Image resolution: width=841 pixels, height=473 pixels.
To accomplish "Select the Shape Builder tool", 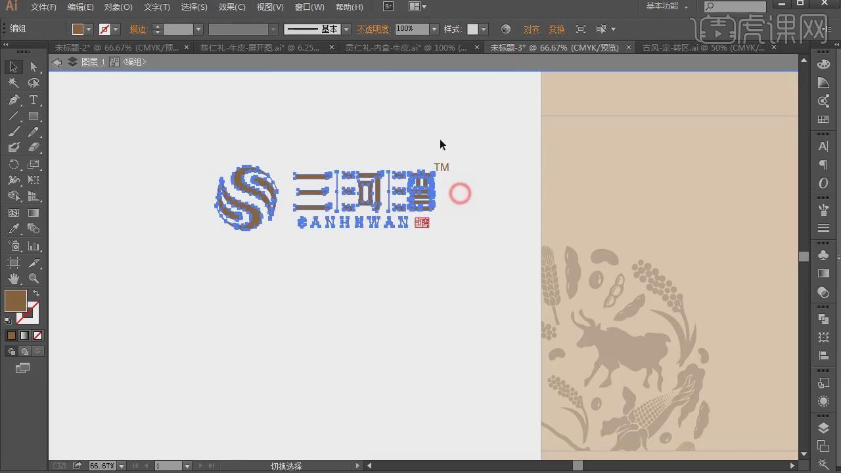I will (14, 196).
